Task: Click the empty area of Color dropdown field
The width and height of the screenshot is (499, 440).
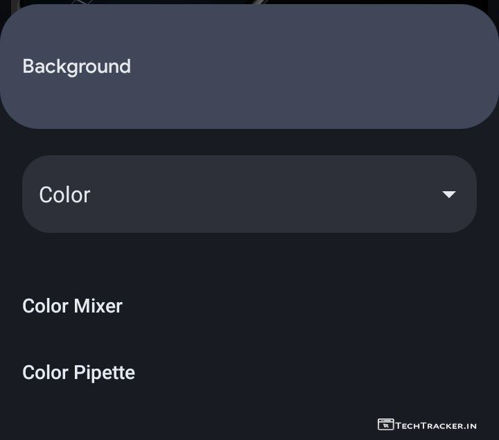Action: 263,195
